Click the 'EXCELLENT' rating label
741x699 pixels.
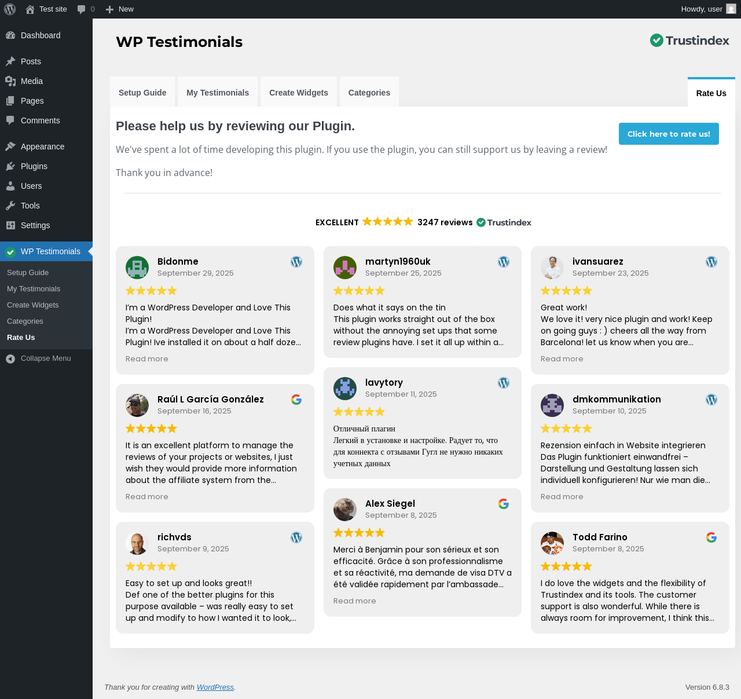[x=337, y=222]
